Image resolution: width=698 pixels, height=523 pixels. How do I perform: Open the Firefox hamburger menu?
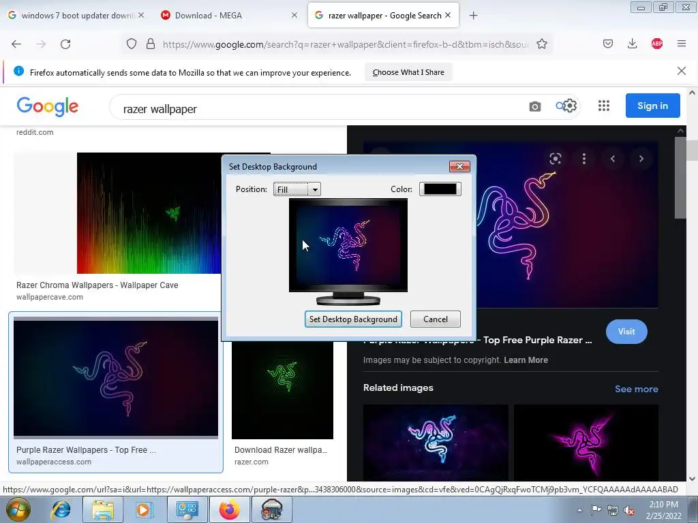click(x=682, y=44)
